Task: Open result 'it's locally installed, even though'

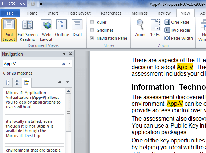Action: 34,130
